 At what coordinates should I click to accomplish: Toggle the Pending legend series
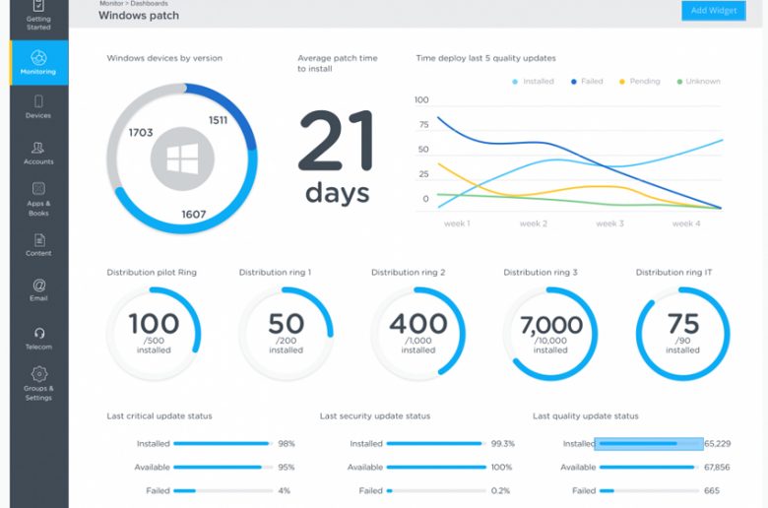[640, 82]
